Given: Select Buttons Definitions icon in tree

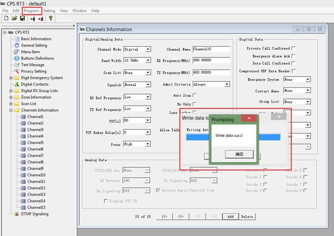Looking at the screenshot, I should [x=17, y=58].
